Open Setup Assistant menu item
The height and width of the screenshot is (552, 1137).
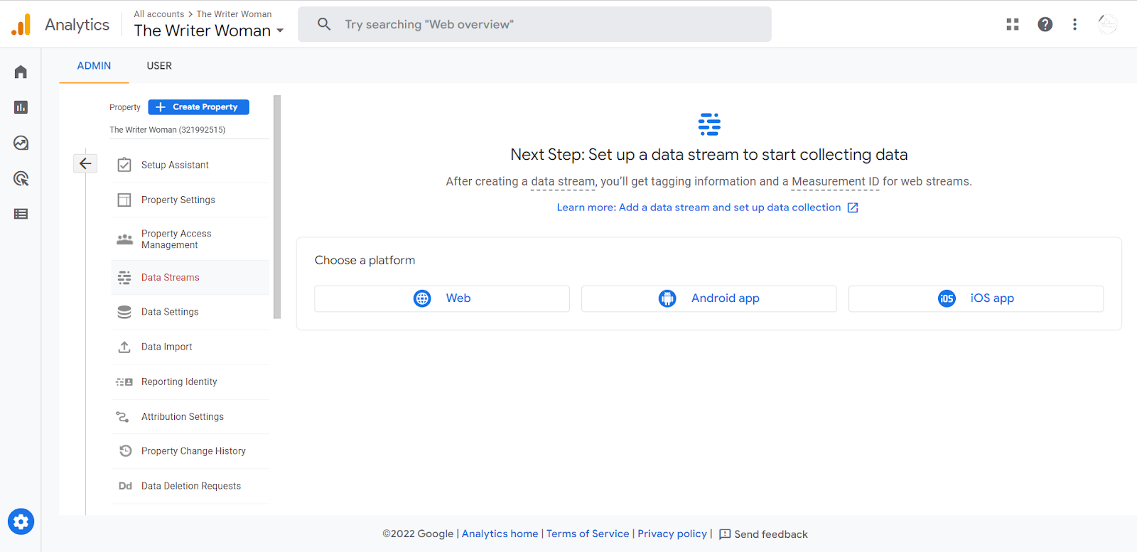(x=190, y=165)
